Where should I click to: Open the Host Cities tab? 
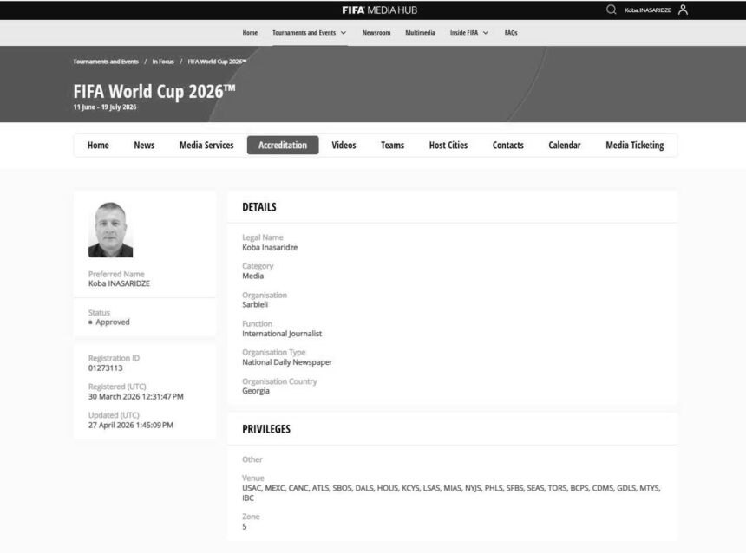(x=448, y=145)
